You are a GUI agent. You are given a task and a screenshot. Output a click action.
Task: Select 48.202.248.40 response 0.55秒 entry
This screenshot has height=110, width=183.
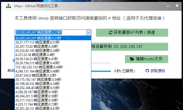[53, 88]
